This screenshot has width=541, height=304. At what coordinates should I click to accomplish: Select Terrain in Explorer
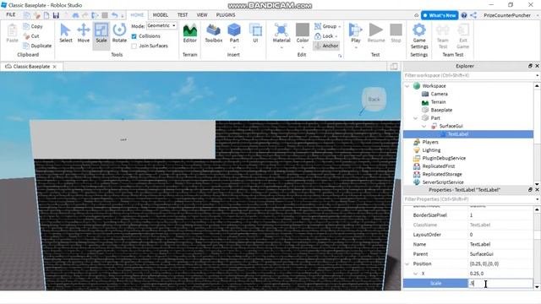tap(438, 102)
